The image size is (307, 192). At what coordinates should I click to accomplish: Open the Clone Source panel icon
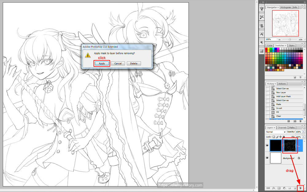click(x=262, y=26)
